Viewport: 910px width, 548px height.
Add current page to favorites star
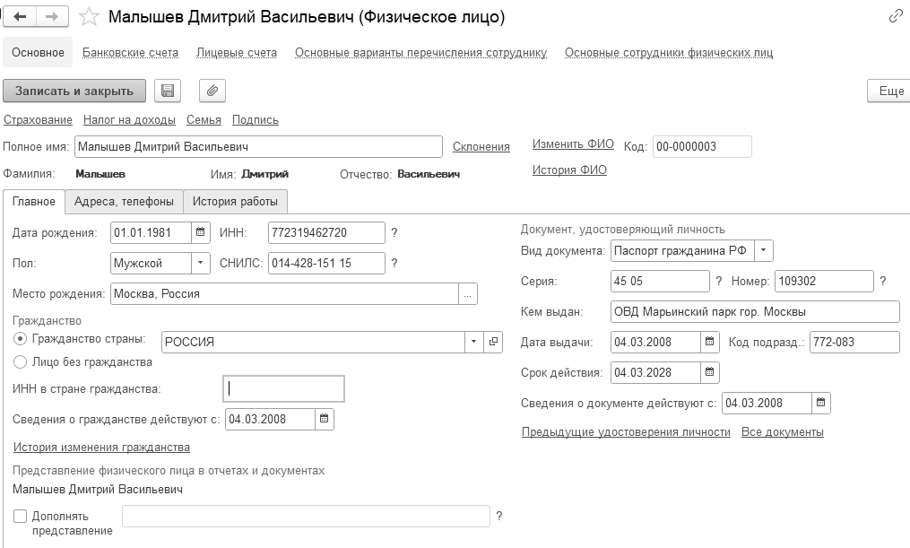(x=89, y=17)
